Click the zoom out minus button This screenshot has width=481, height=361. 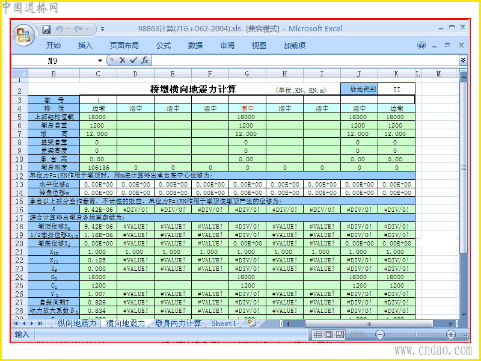coord(380,335)
